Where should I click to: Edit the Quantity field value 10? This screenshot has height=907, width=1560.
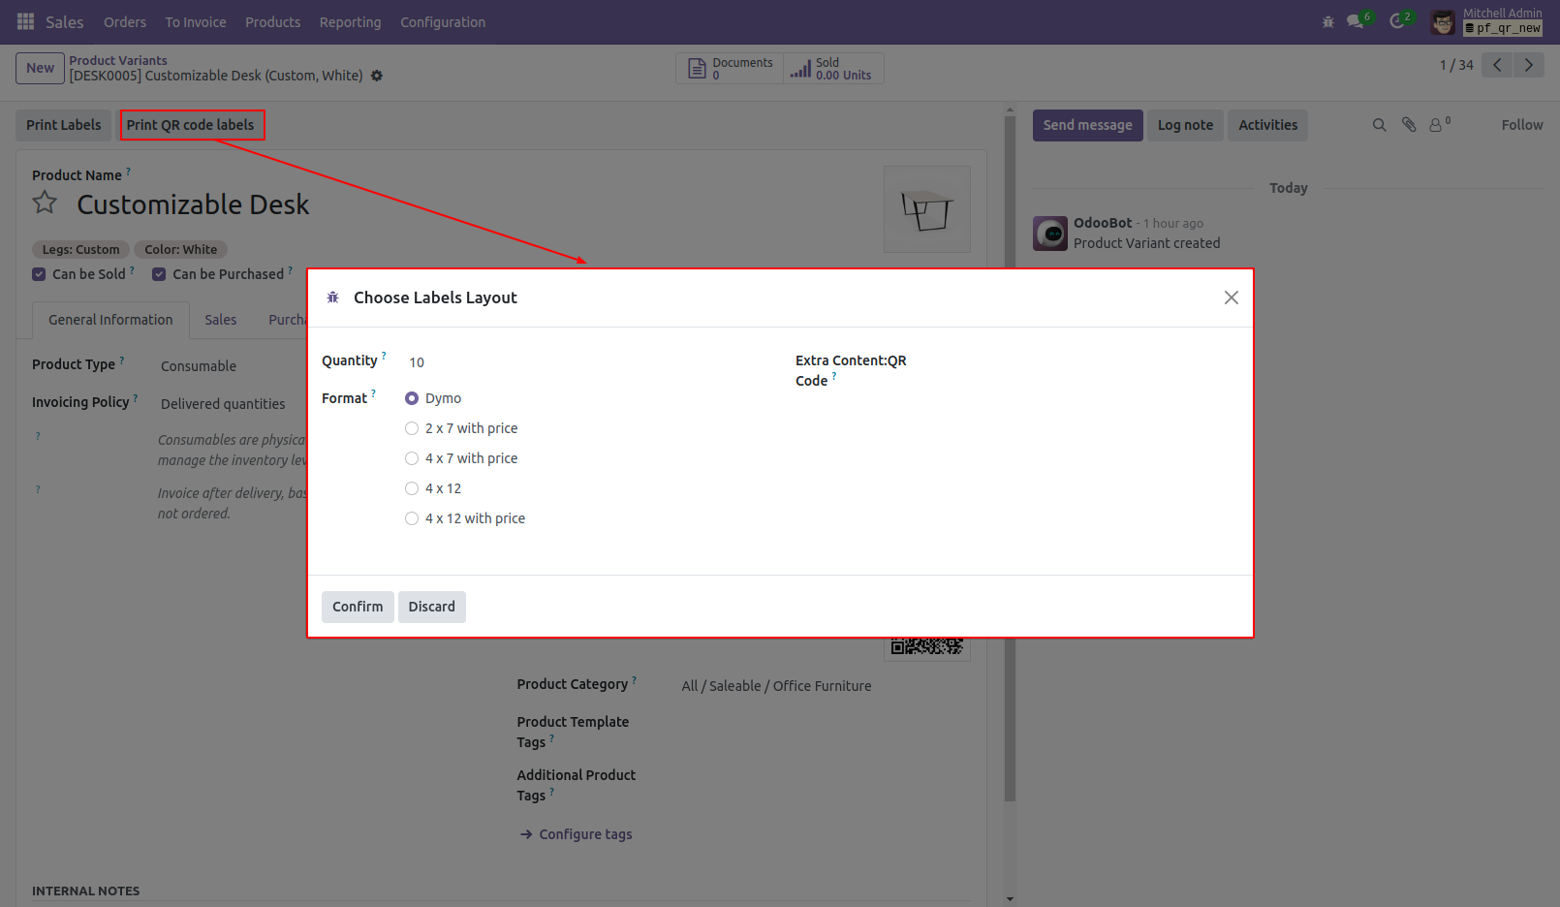(416, 361)
